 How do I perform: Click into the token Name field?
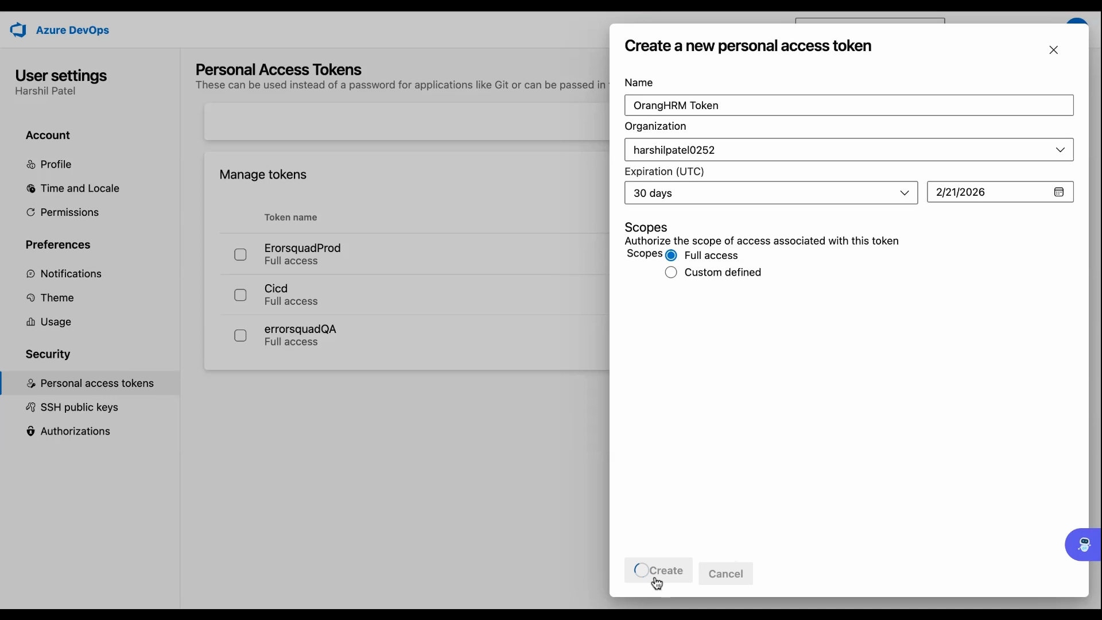[848, 106]
